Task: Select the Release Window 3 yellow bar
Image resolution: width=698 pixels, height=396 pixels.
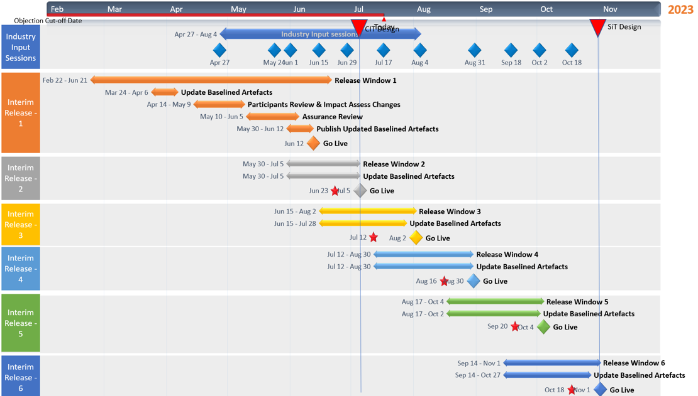Action: 368,211
